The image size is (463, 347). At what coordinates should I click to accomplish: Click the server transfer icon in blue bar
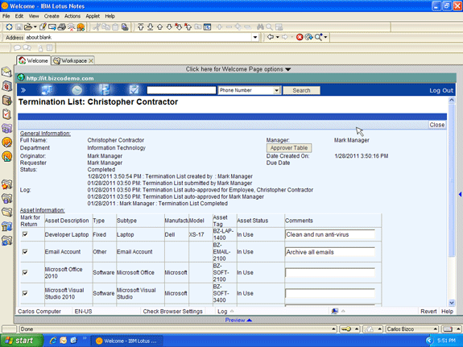tap(104, 90)
